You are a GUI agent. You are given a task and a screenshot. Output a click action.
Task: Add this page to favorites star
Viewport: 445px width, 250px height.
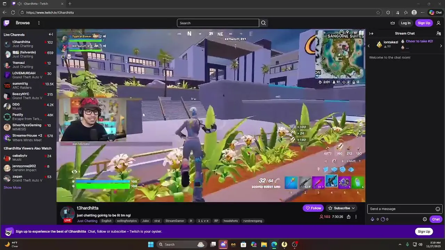pyautogui.click(x=378, y=12)
